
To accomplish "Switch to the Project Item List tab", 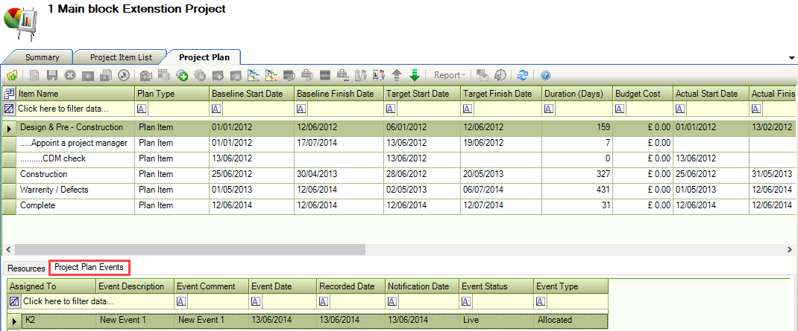I will pos(121,57).
